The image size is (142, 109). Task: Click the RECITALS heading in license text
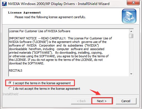pyautogui.click(x=15, y=70)
